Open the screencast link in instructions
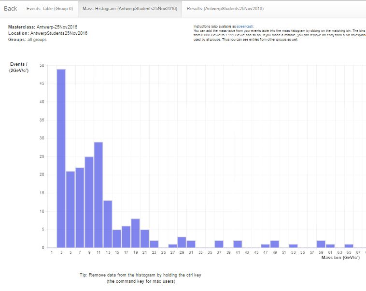Screen dimensions: 366x291 click(244, 26)
